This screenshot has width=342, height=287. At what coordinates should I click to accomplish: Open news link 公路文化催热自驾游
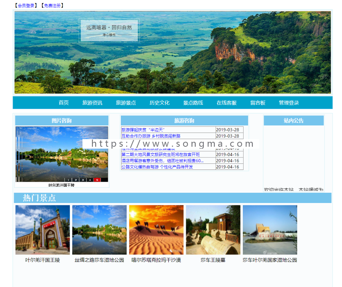157,167
